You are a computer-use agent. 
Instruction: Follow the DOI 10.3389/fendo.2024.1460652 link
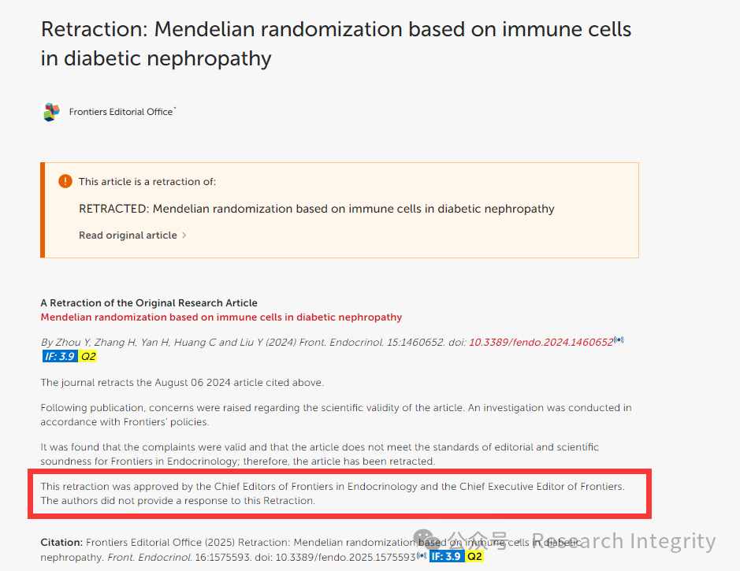[541, 343]
